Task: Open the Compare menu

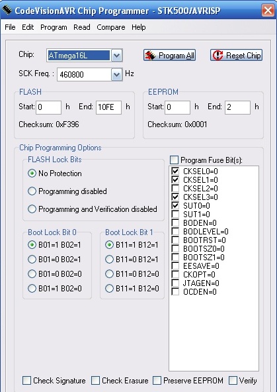Action: (x=111, y=27)
